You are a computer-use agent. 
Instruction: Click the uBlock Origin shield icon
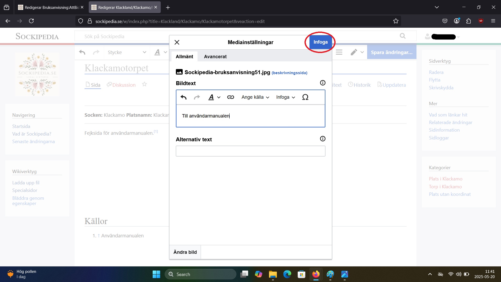pyautogui.click(x=481, y=21)
